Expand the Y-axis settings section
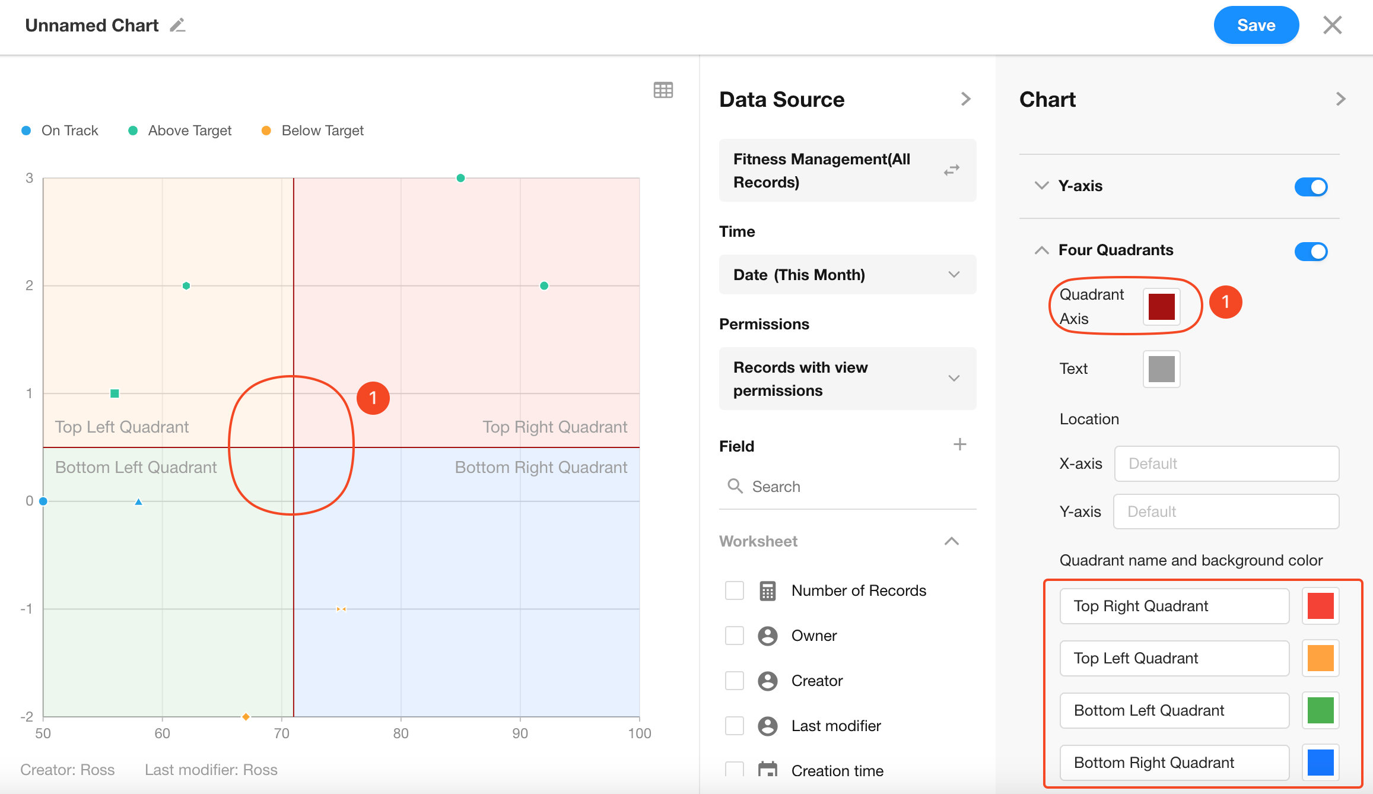The height and width of the screenshot is (794, 1373). pyautogui.click(x=1041, y=186)
